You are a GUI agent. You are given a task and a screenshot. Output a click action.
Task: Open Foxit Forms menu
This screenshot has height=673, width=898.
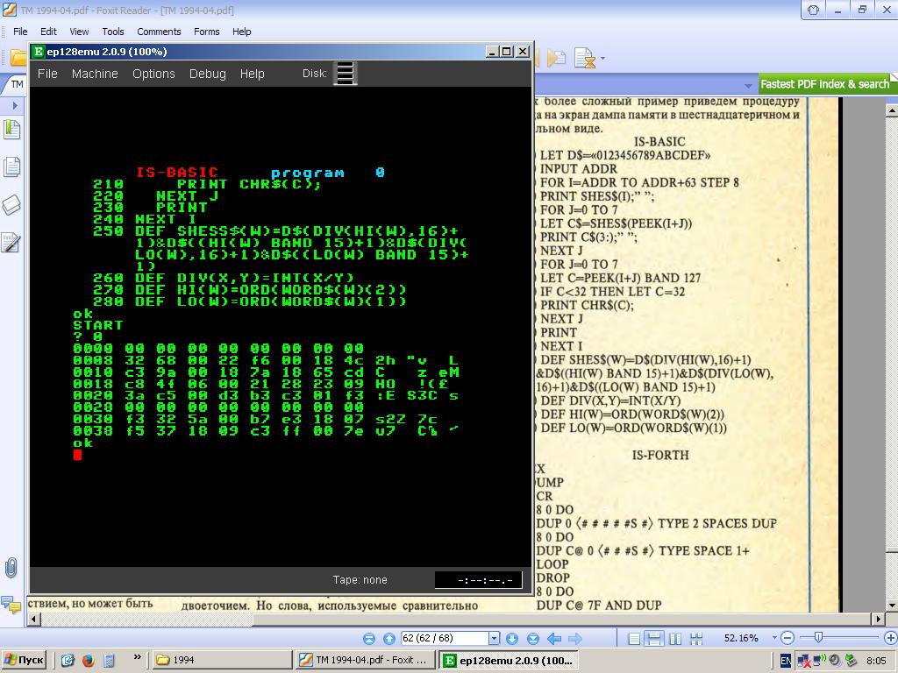206,32
